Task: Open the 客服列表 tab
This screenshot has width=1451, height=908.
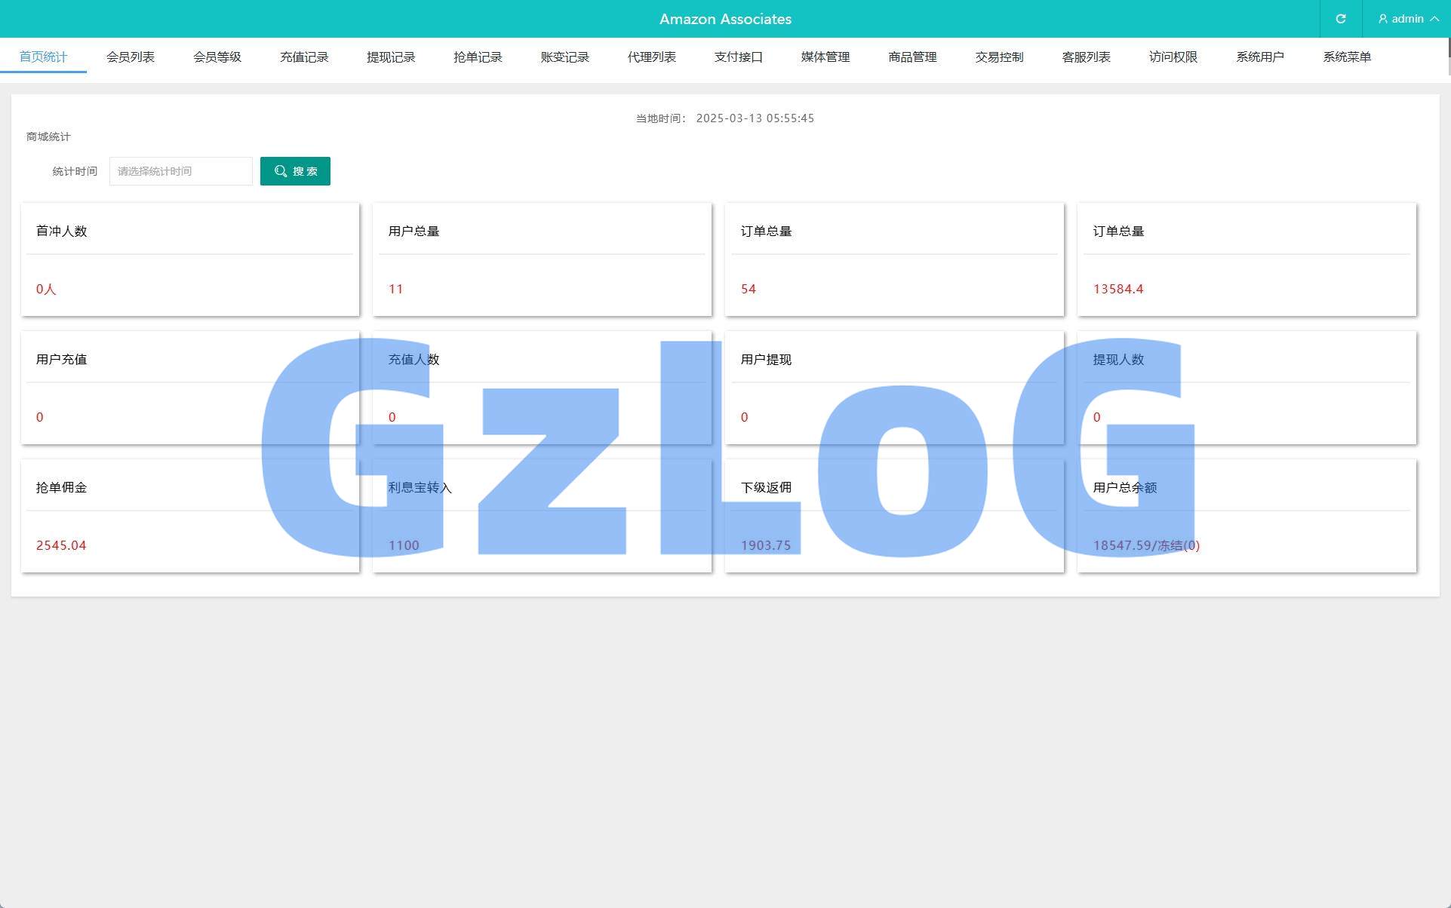Action: (x=1086, y=57)
